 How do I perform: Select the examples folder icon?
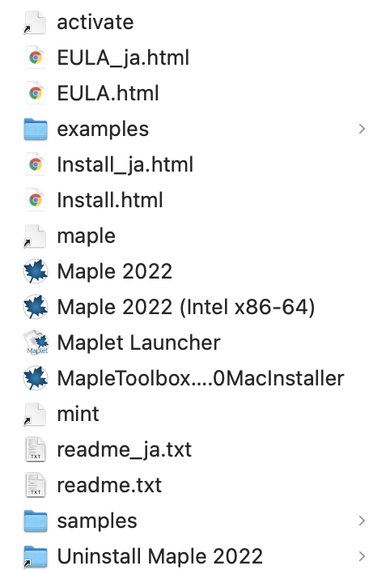point(36,129)
